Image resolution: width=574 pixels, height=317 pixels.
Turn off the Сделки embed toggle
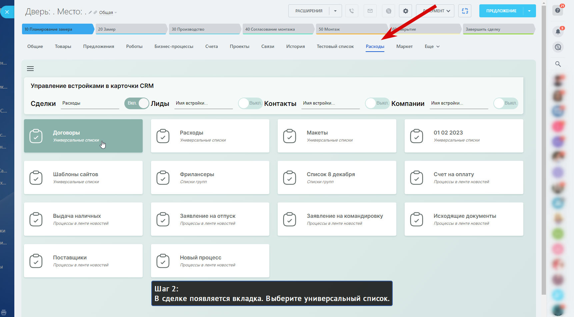pyautogui.click(x=137, y=103)
